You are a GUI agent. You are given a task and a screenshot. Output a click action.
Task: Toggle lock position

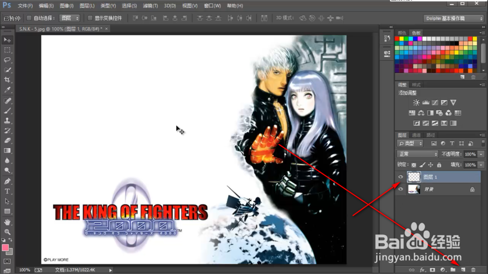coord(430,165)
